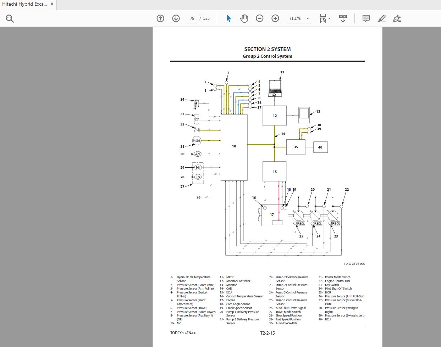Click legend entry 'Pilot Shut-Off Switch'
This screenshot has width=441, height=347.
(x=338, y=289)
